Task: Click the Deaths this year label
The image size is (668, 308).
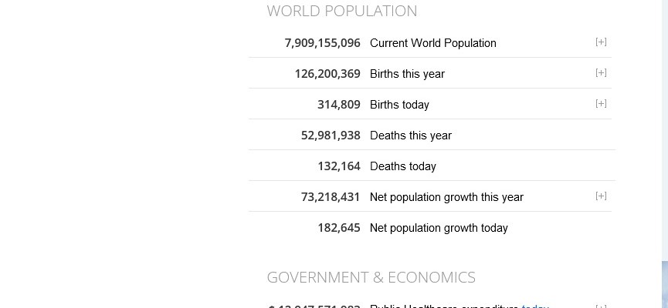Action: (x=410, y=136)
